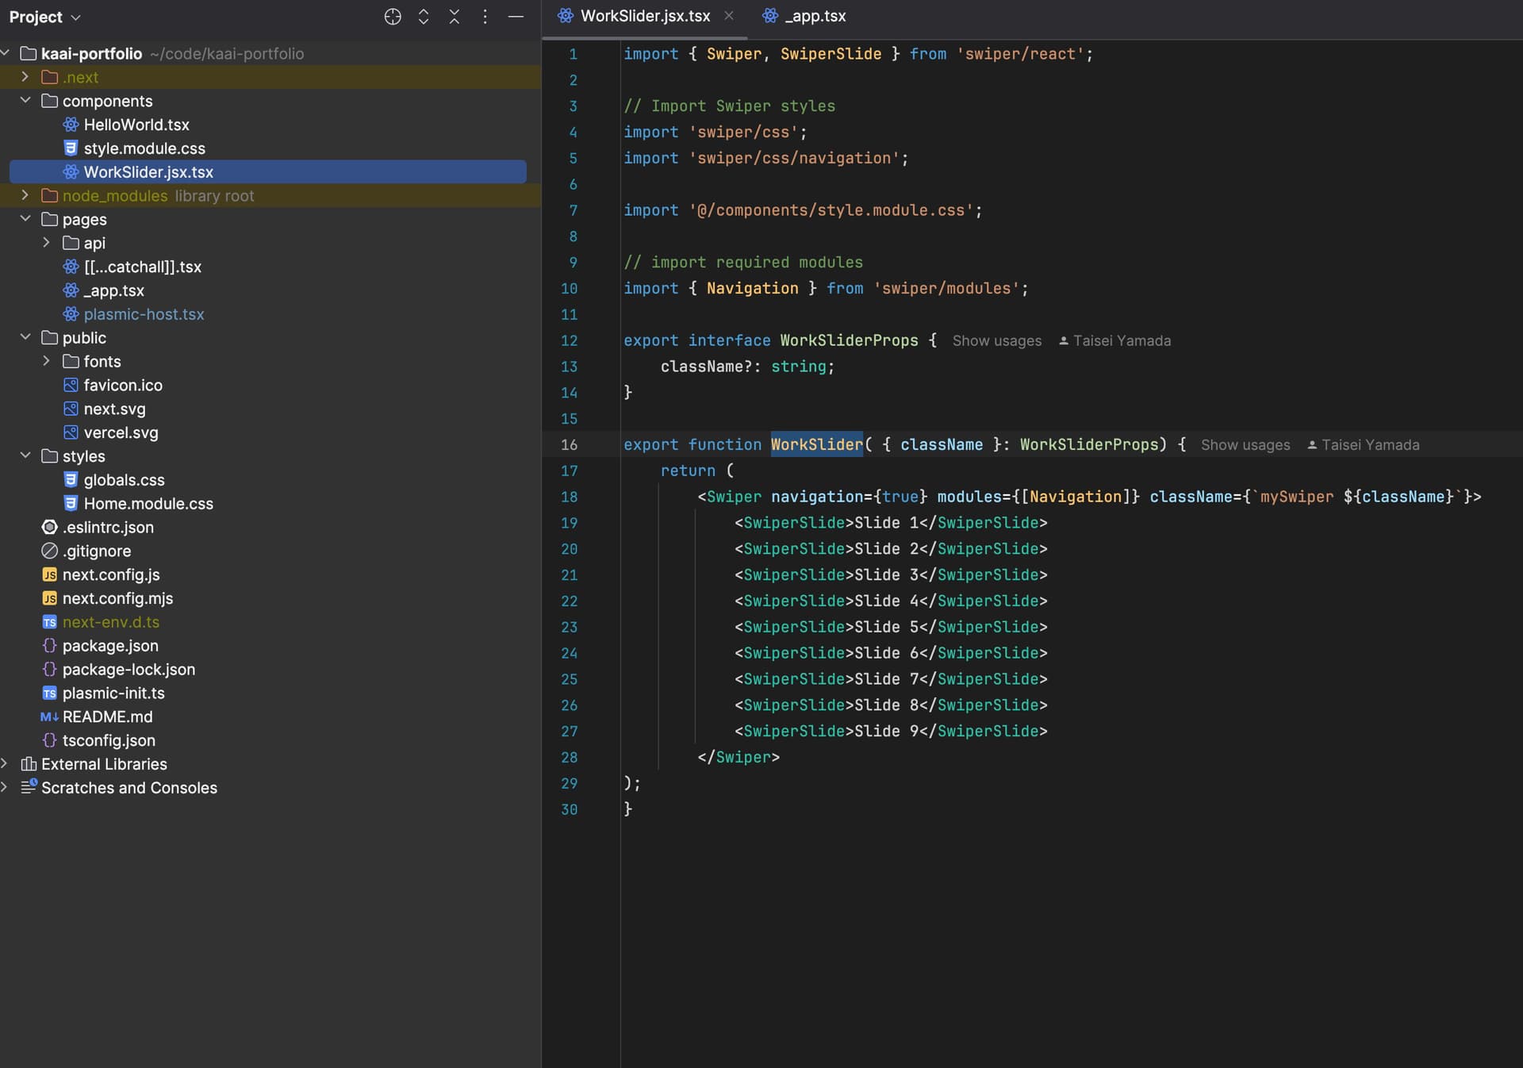This screenshot has width=1523, height=1068.
Task: Close the WorkSlider.jsx.tsx tab
Action: click(729, 16)
